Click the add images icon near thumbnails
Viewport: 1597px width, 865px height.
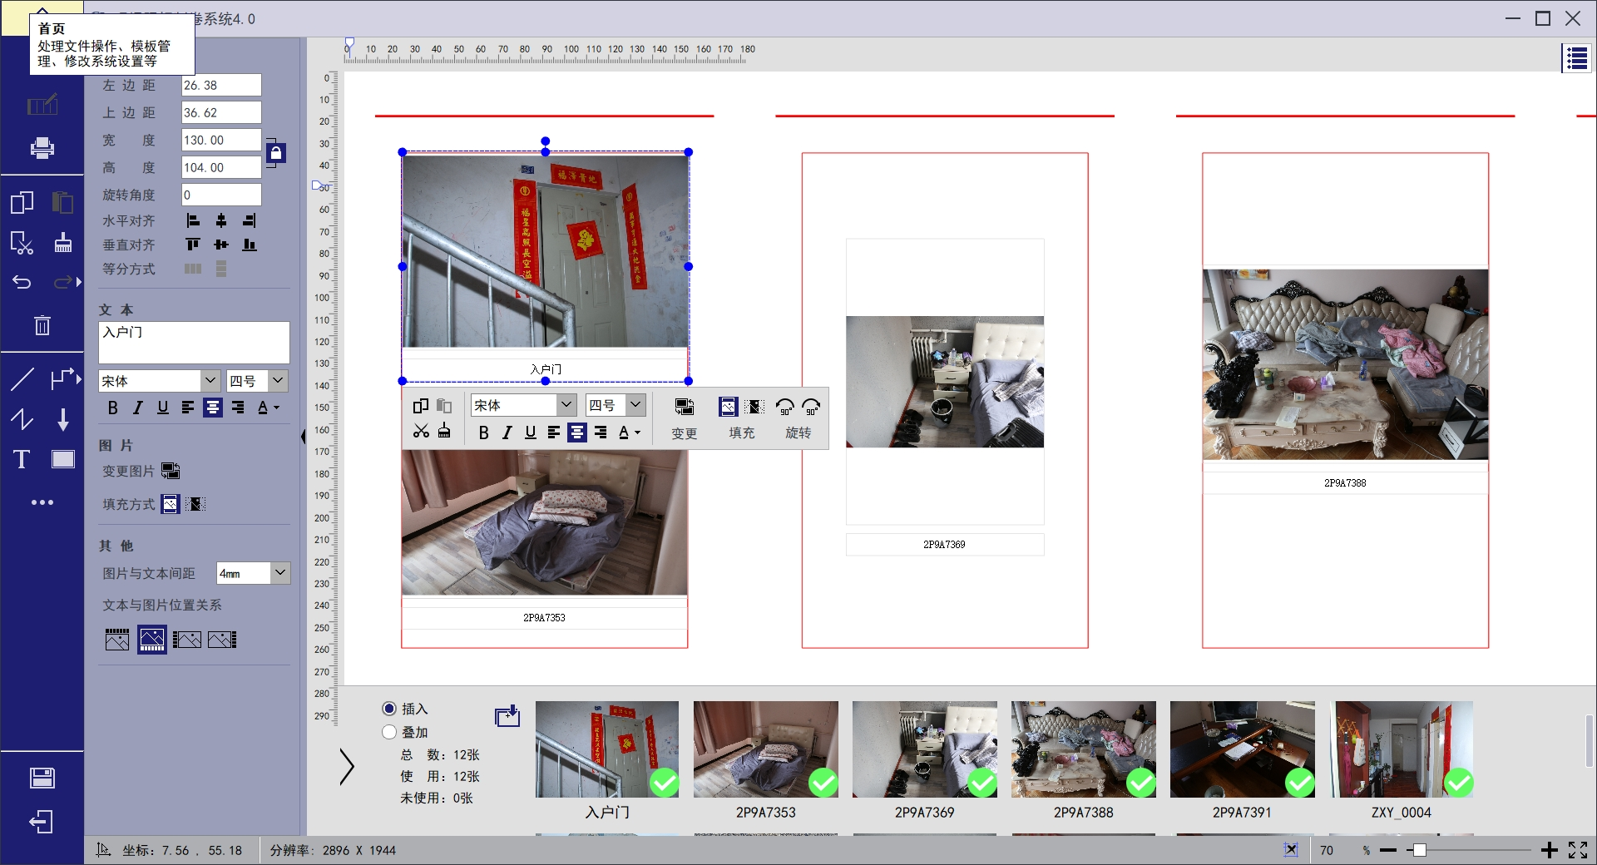pos(507,715)
